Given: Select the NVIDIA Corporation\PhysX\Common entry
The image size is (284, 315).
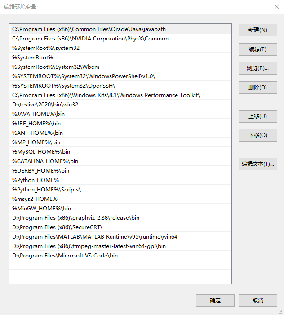Looking at the screenshot, I should click(x=120, y=39).
